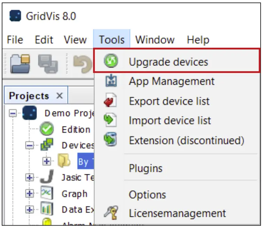Click the Import device list icon
Screen dimensions: 263x228
111,121
